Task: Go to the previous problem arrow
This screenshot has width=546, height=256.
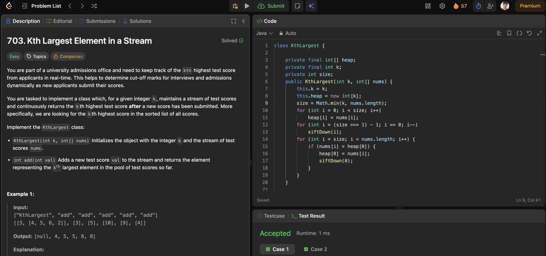Action: 70,6
